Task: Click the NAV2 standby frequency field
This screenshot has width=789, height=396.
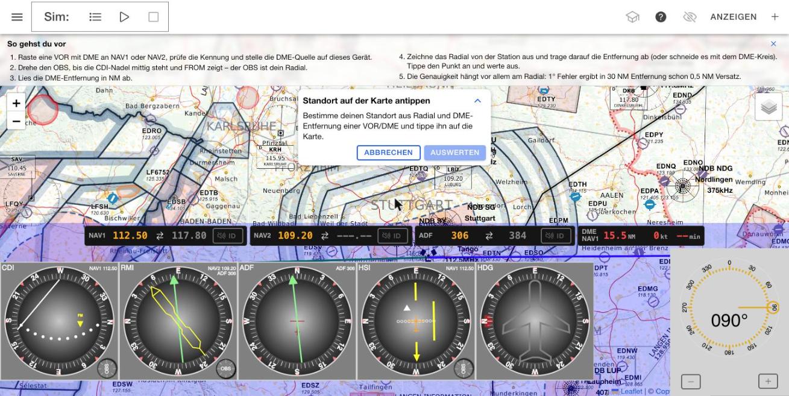Action: (354, 236)
